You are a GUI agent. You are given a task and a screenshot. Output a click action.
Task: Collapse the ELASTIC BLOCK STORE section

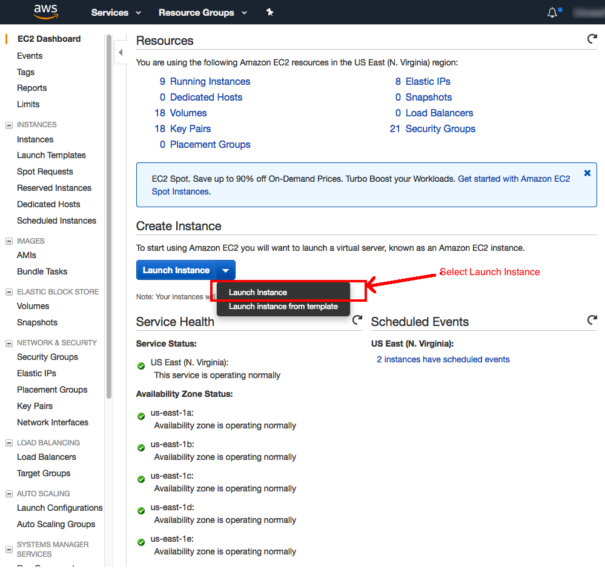tap(9, 292)
